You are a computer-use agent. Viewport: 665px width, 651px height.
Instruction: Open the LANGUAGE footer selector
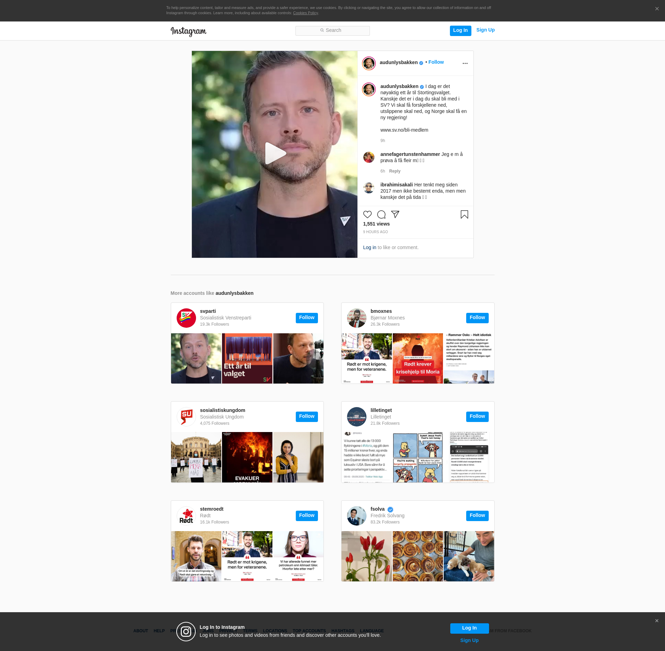coord(372,631)
